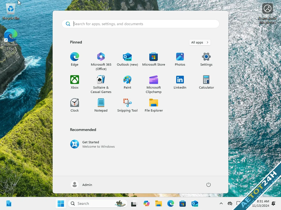Launch Outlook (new) from the Start menu

[127, 59]
